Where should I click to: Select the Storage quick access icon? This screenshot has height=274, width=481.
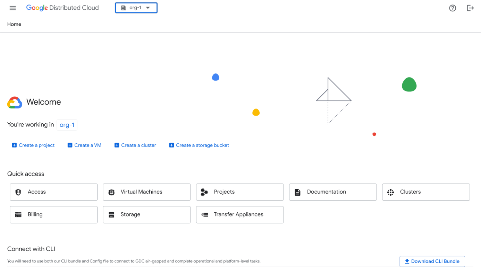[111, 214]
